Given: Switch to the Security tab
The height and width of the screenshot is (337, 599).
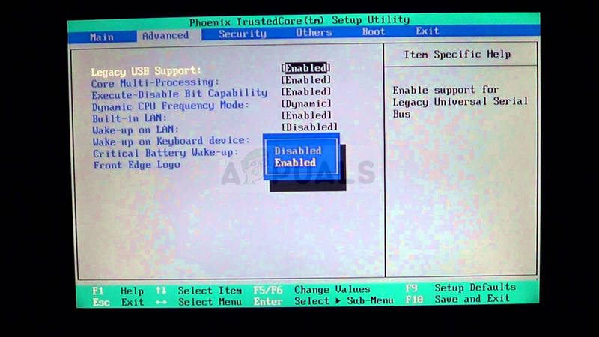Looking at the screenshot, I should click(x=243, y=34).
